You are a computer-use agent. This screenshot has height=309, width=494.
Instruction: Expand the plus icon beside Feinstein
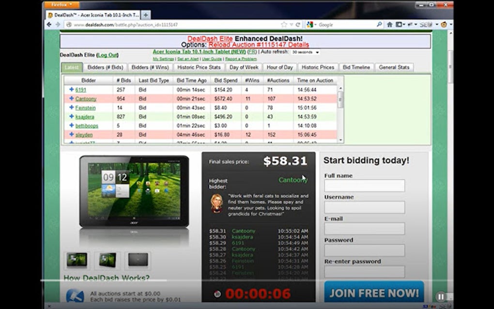[x=72, y=108]
